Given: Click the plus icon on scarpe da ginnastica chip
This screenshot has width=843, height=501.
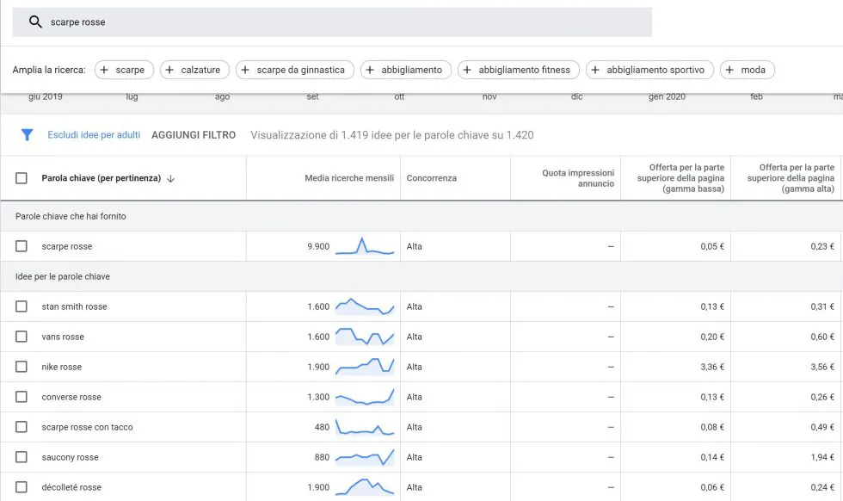Looking at the screenshot, I should tap(245, 70).
